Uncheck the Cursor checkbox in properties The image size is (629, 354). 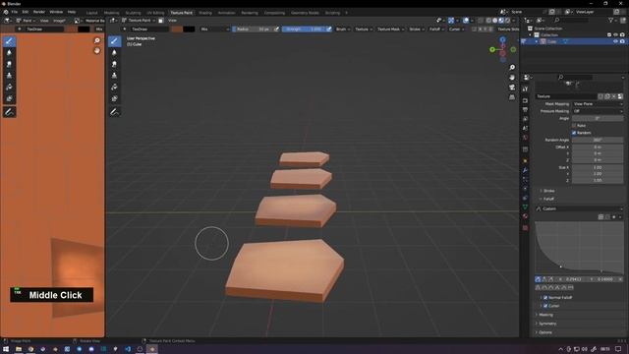click(x=545, y=306)
